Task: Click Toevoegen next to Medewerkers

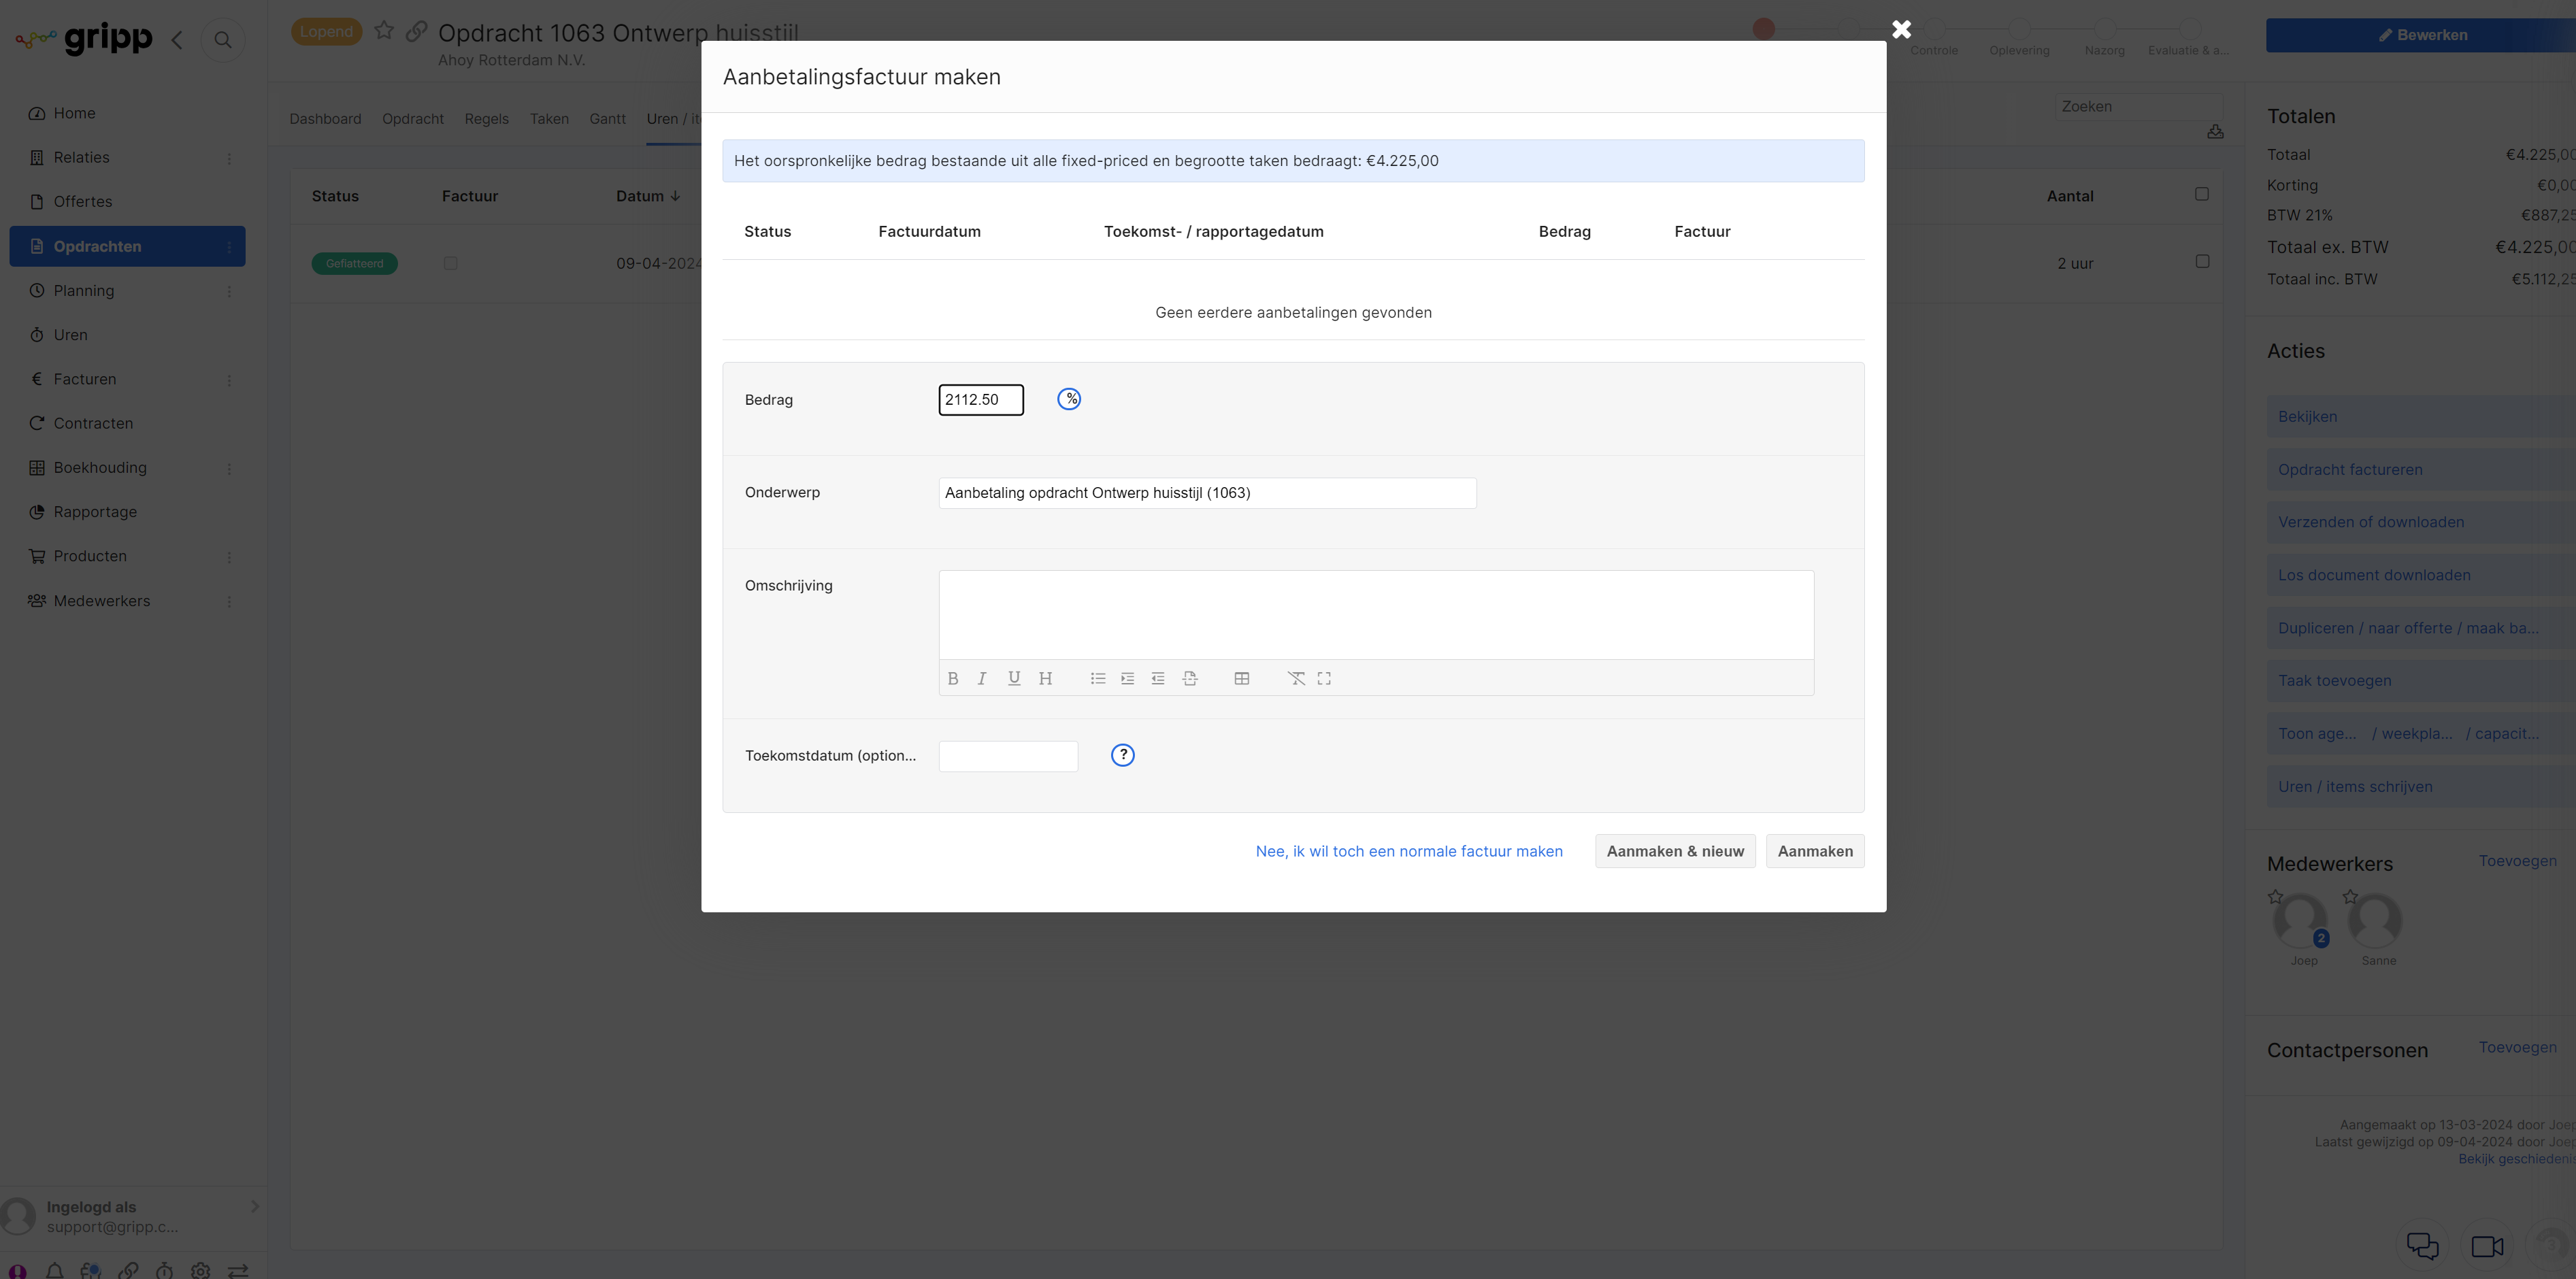Action: (2517, 861)
